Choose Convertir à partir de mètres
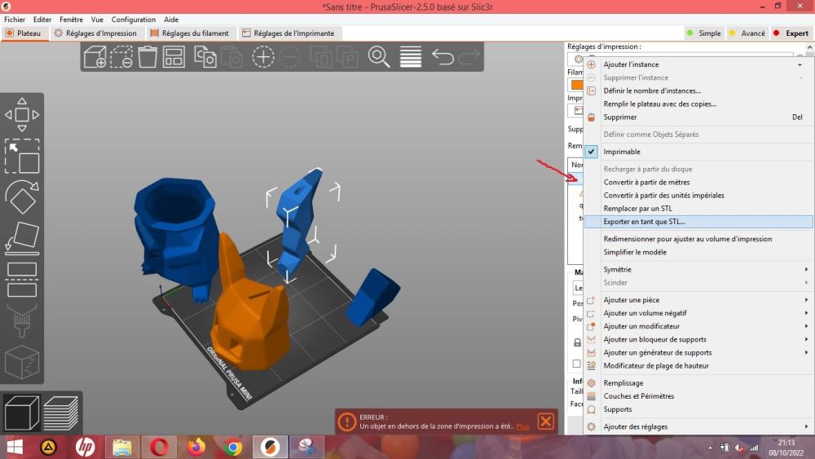This screenshot has height=459, width=815. [x=698, y=183]
